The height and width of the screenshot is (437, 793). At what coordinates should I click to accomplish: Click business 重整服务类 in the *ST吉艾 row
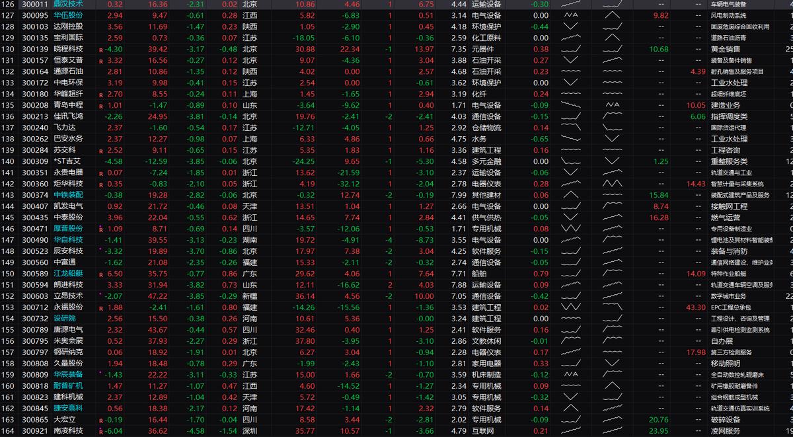point(730,161)
